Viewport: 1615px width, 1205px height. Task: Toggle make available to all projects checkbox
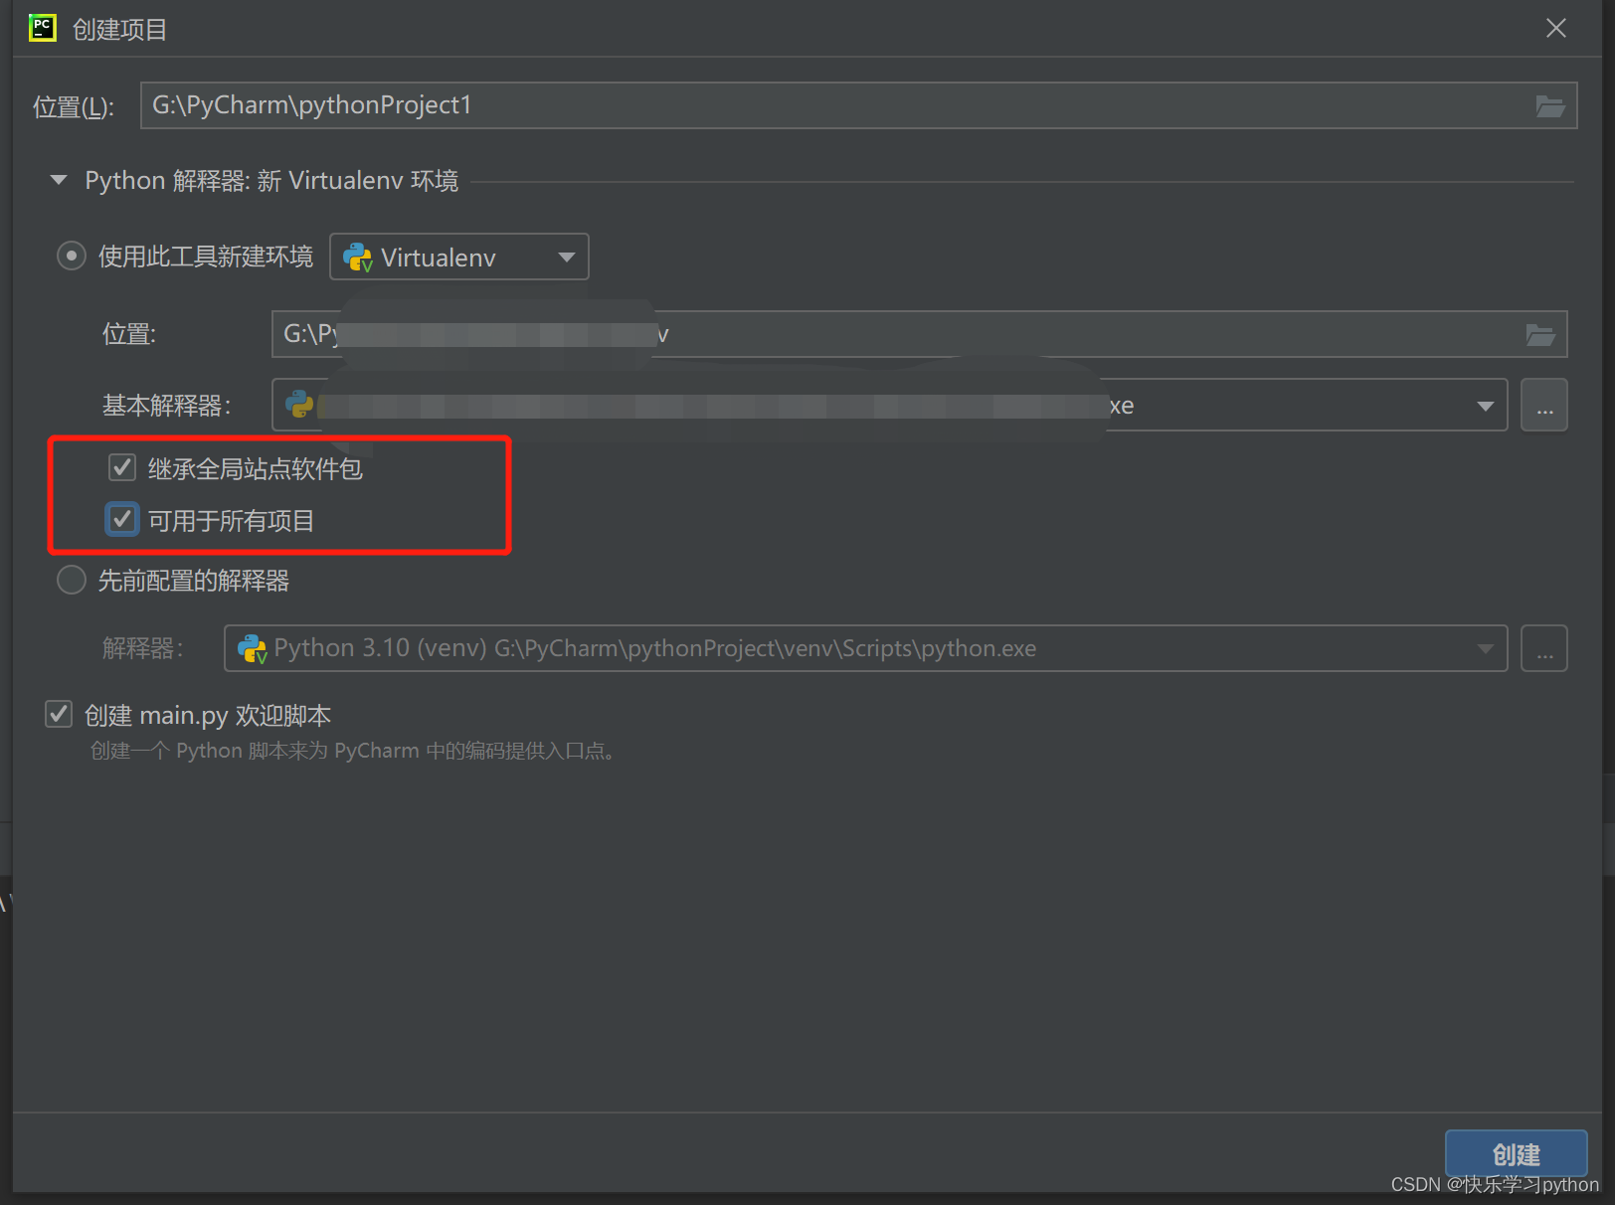[x=122, y=519]
